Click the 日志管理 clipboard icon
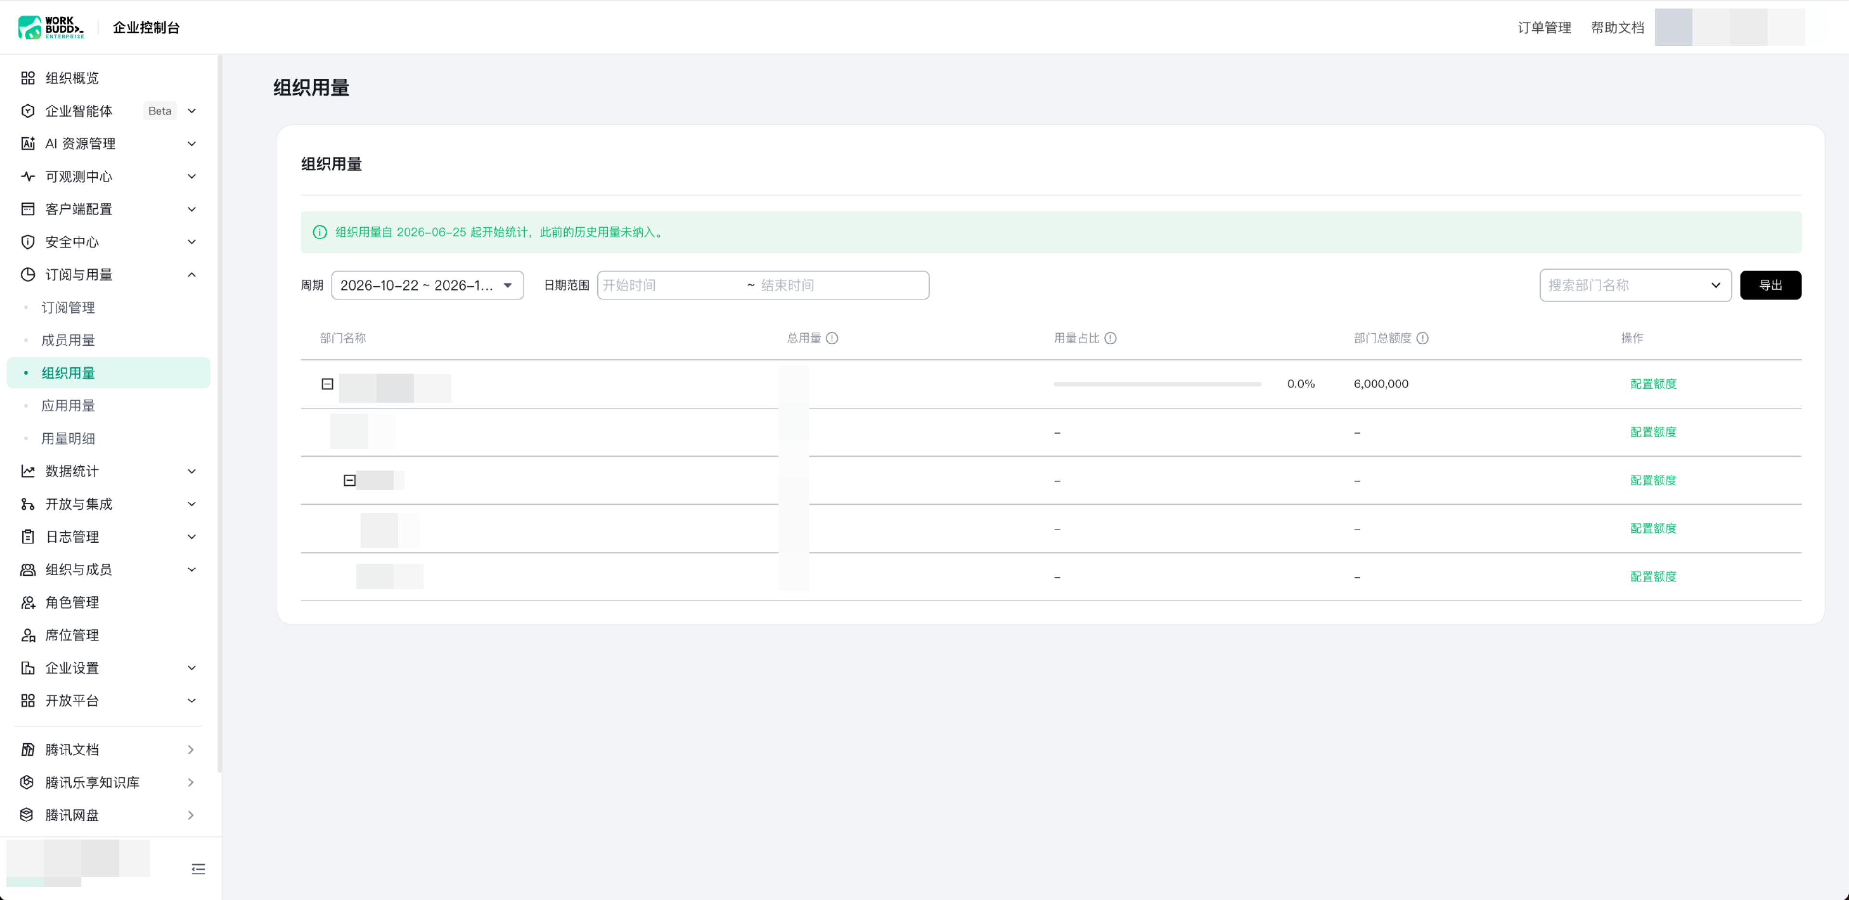The image size is (1849, 900). point(27,537)
